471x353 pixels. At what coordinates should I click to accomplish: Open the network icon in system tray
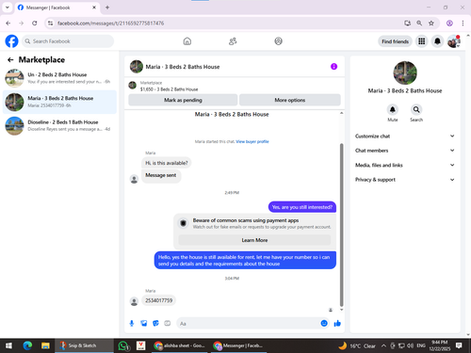tap(401, 345)
